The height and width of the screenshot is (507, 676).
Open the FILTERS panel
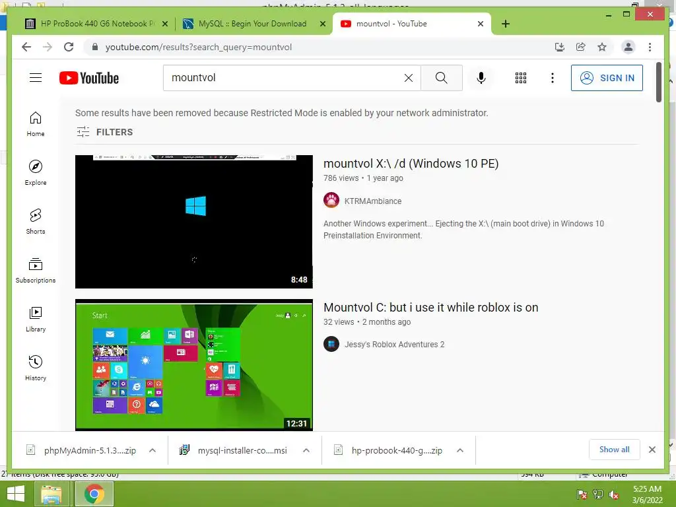[105, 132]
